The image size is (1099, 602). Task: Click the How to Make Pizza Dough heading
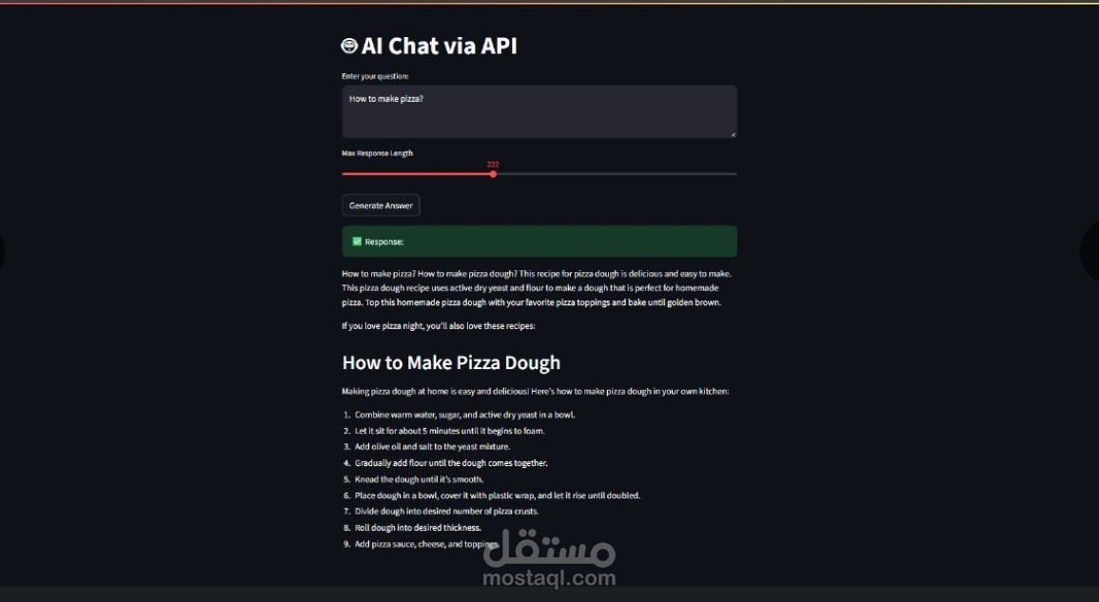[451, 362]
